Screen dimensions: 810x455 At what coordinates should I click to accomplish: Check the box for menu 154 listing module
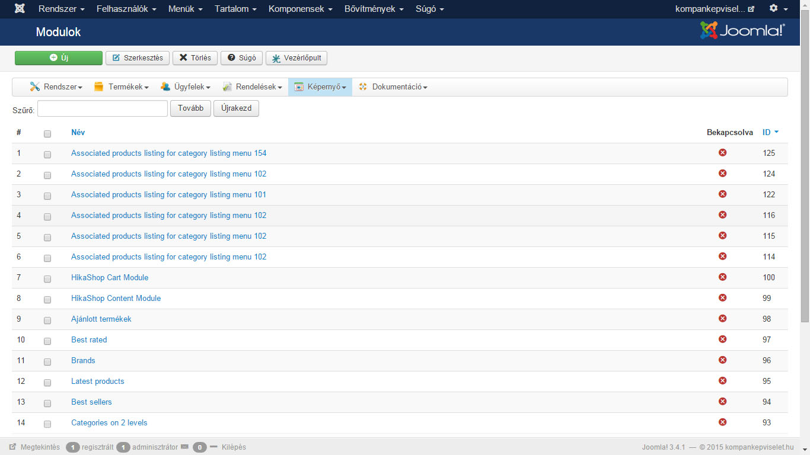click(47, 155)
